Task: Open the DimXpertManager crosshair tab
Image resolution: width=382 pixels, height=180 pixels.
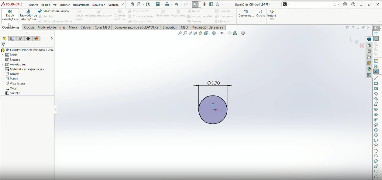Action: [28, 39]
